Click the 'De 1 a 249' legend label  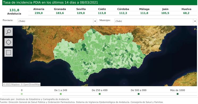(61, 90)
